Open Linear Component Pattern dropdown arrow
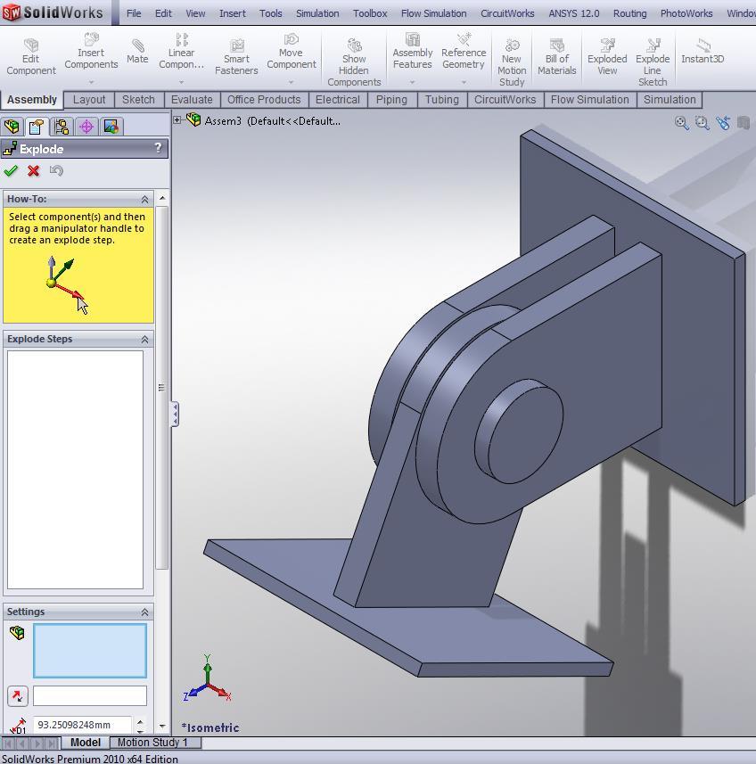Screen dimensions: 756x764 [x=181, y=82]
